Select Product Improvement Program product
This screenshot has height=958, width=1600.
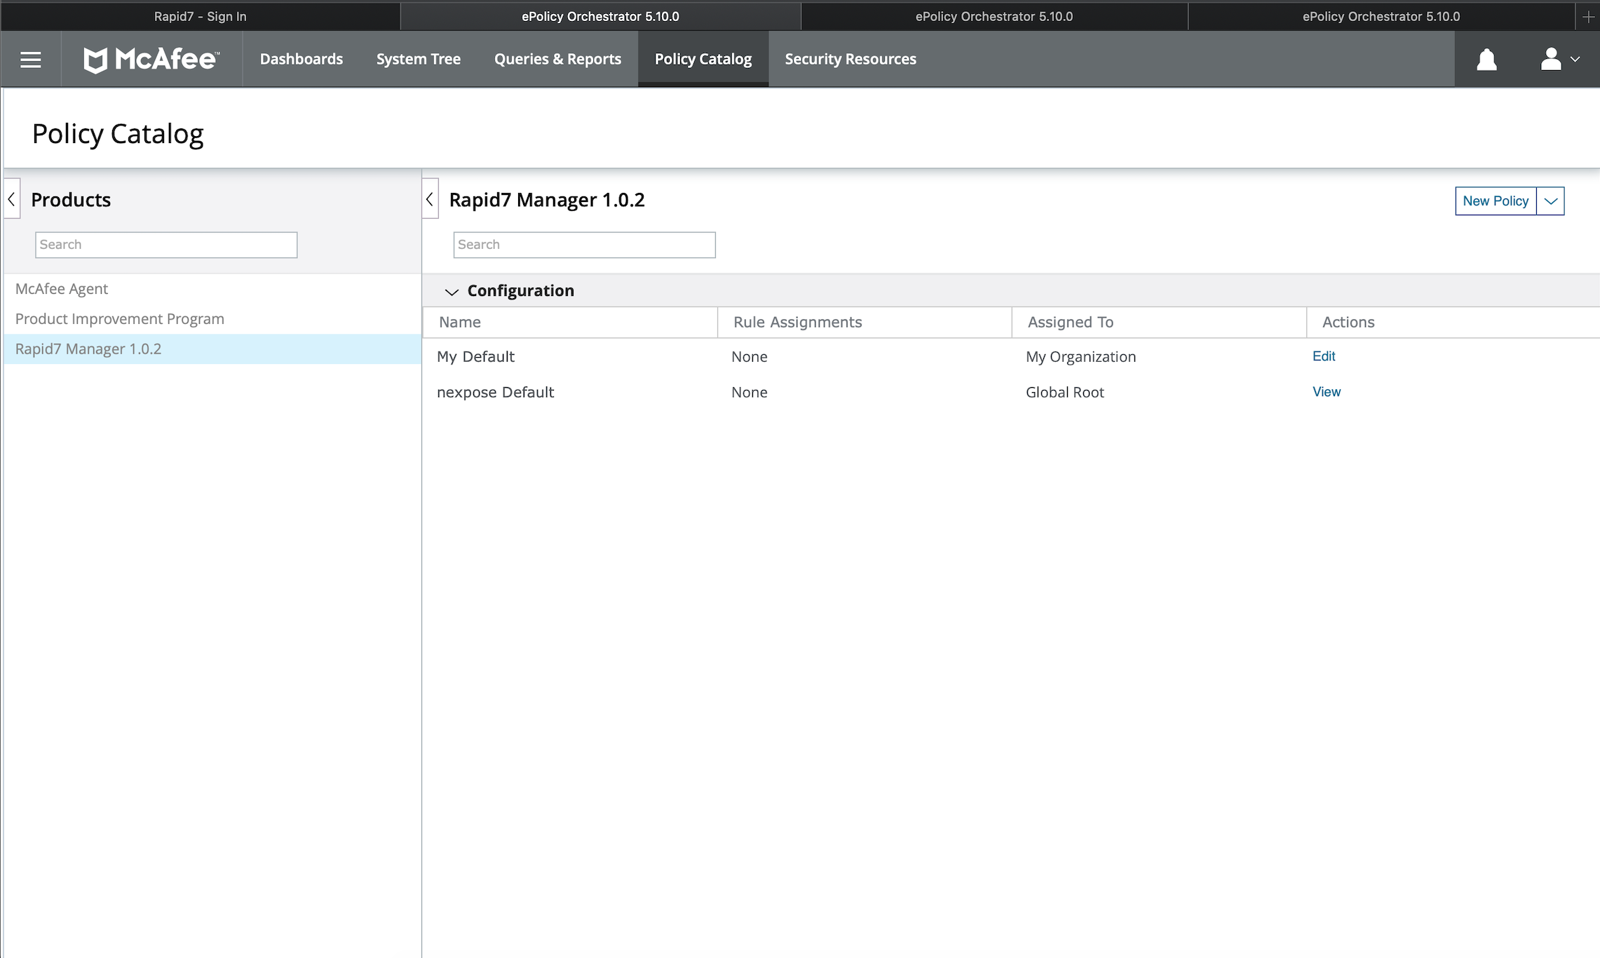pyautogui.click(x=120, y=319)
